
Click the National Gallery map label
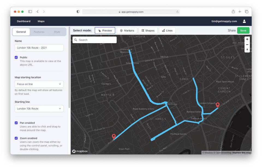(x=194, y=112)
